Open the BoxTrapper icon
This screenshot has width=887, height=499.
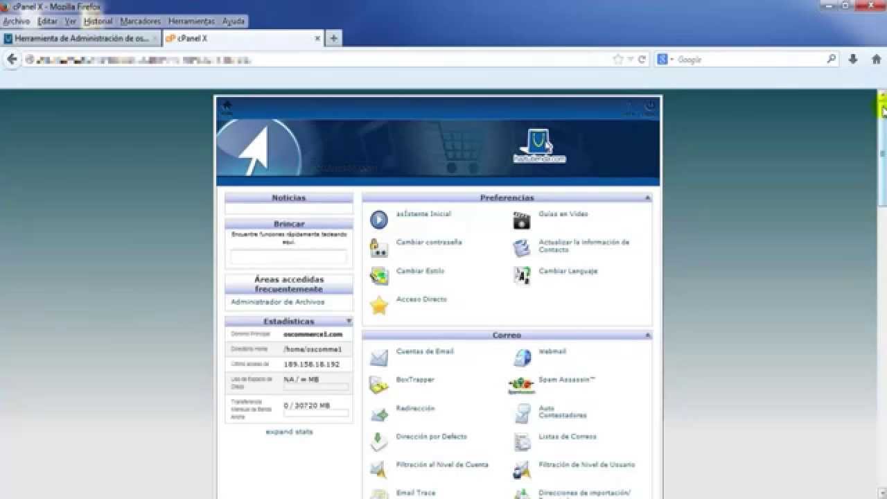click(379, 385)
